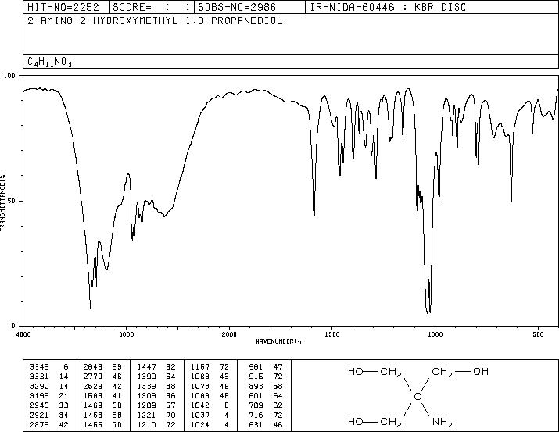The width and height of the screenshot is (559, 432).
Task: Click the 1000 wavenumber axis tick label
Action: 435,334
